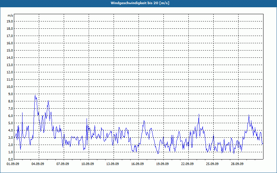Click the 11,0 y-axis label
This screenshot has height=173, width=277.
(x=10, y=80)
